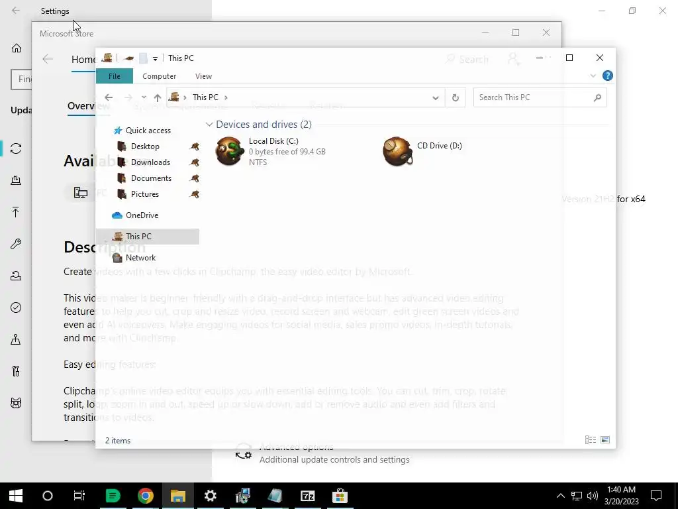Select the Find my device icon in Settings

click(x=16, y=339)
